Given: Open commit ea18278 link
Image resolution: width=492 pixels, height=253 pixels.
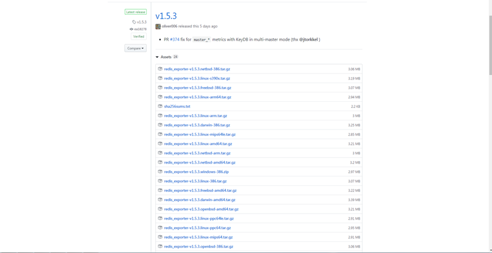Looking at the screenshot, I should [x=140, y=29].
